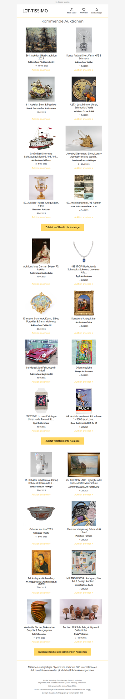The height and width of the screenshot is (699, 125).
Task: Open the Herbstauktion 2025 forest painting thumbnail
Action: (41, 40)
